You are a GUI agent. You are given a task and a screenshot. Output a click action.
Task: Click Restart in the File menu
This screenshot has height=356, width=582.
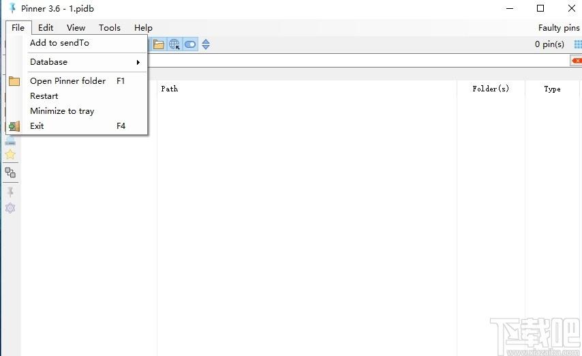coord(44,96)
